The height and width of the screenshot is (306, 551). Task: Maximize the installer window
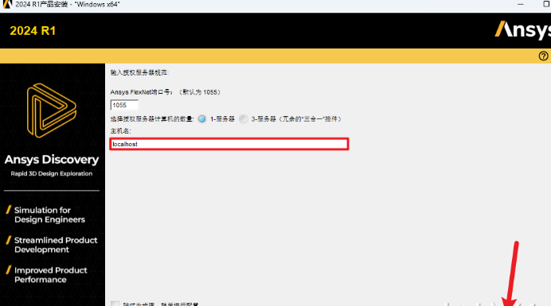[x=547, y=4]
